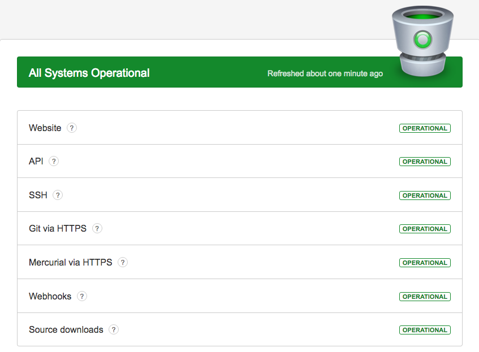Open the Webhooks question mark icon
The width and height of the screenshot is (479, 352).
click(82, 296)
